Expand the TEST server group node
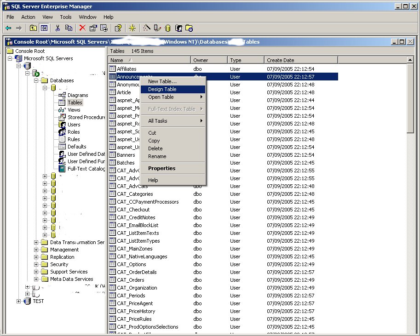The height and width of the screenshot is (336, 420). tap(19, 301)
